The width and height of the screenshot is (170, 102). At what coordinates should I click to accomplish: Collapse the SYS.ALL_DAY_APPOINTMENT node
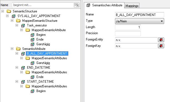[x=7, y=16]
